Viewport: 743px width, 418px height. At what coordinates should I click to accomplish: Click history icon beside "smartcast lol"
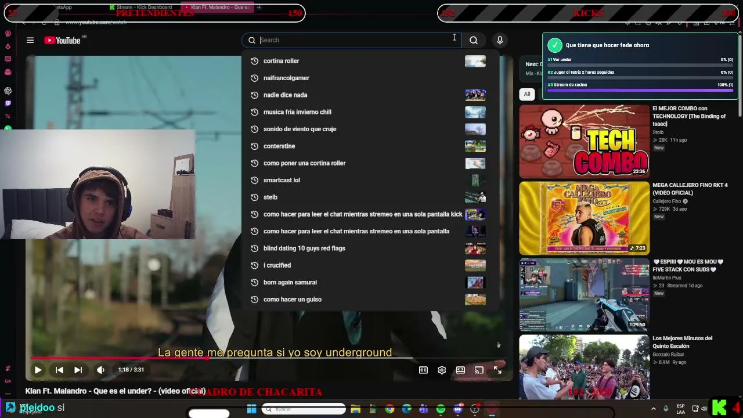(x=254, y=180)
